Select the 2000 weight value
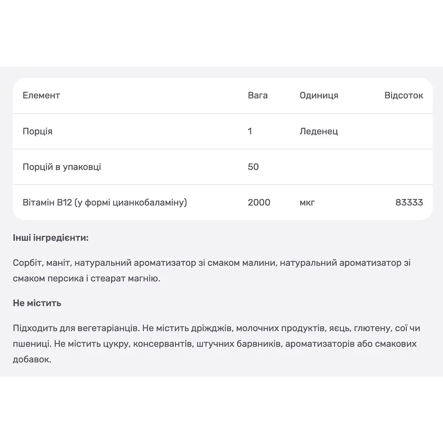This screenshot has height=443, width=443. [259, 202]
